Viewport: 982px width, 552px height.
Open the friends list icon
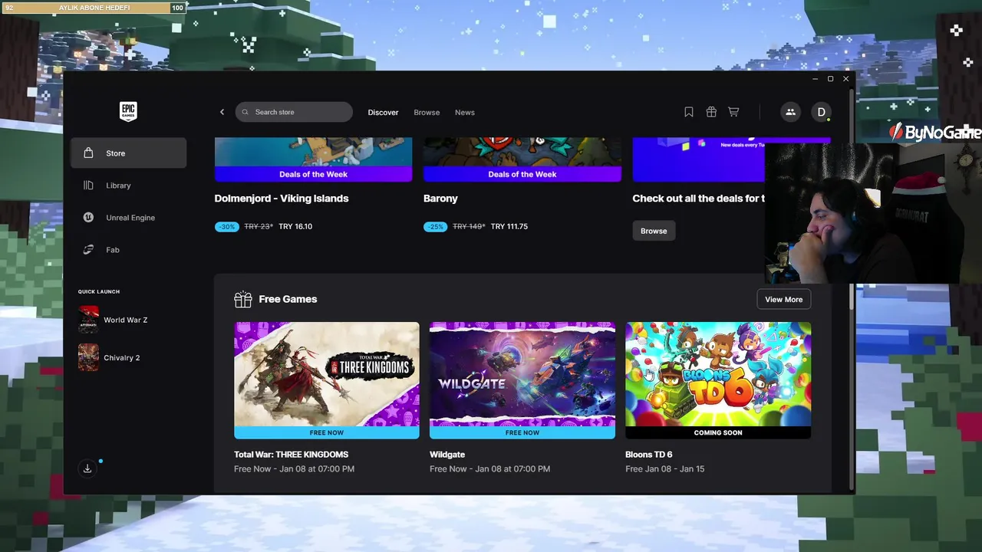[790, 112]
